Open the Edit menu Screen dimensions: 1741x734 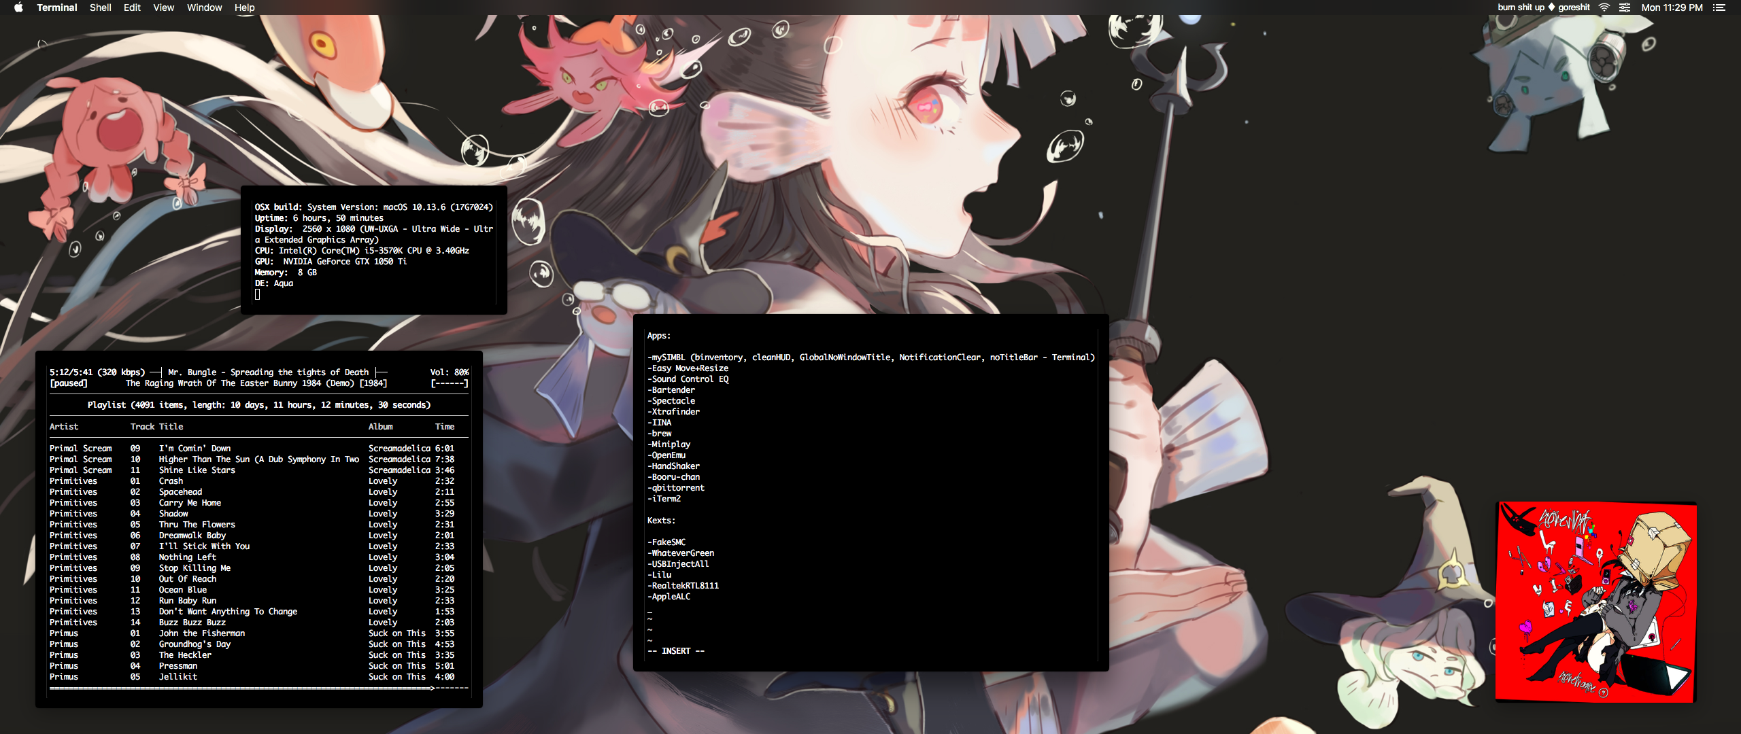(132, 7)
